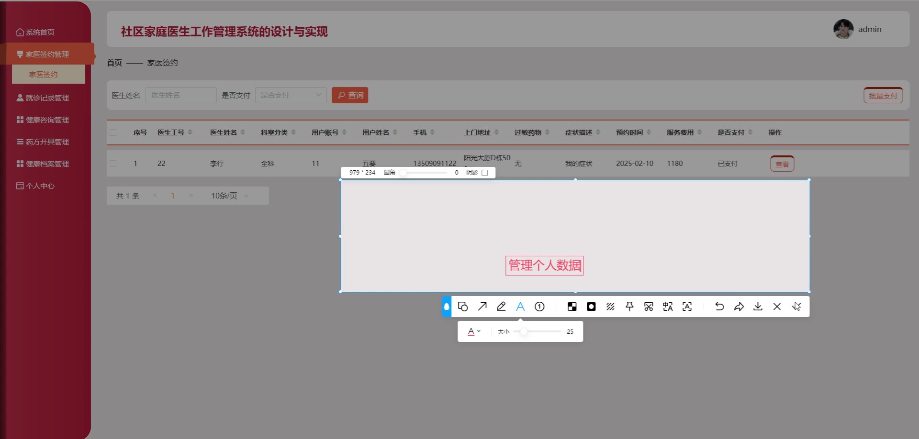Undo the last annotation

719,307
